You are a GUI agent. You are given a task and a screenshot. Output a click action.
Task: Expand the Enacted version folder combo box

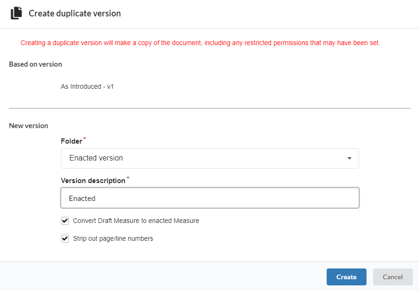pos(210,158)
